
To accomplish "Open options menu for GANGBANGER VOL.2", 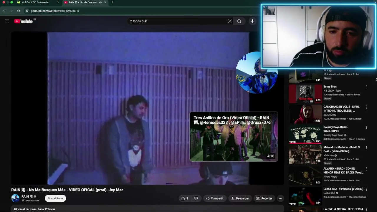I will [x=367, y=107].
